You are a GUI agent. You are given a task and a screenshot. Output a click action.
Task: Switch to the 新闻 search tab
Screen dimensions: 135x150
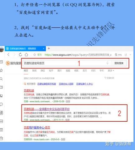pyautogui.click(x=34, y=71)
